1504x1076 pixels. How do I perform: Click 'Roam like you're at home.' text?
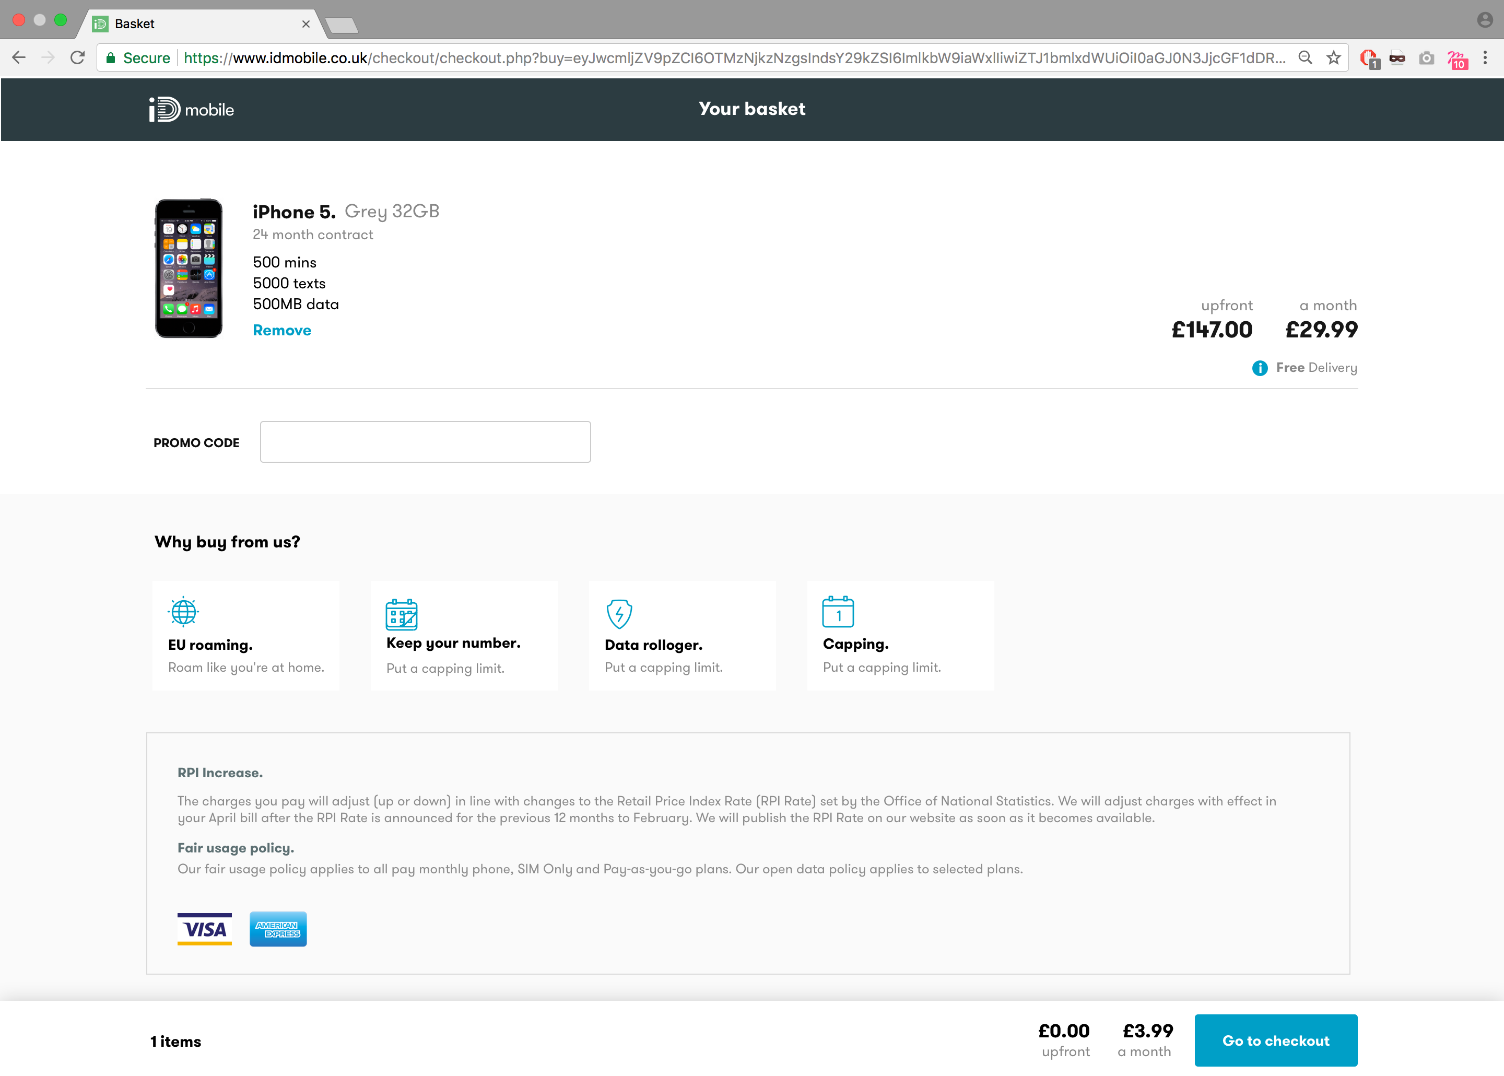pyautogui.click(x=246, y=667)
